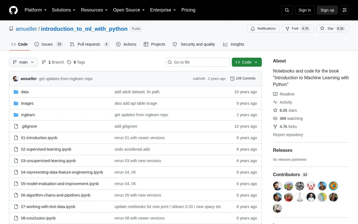Open the Projects tab

[154, 44]
